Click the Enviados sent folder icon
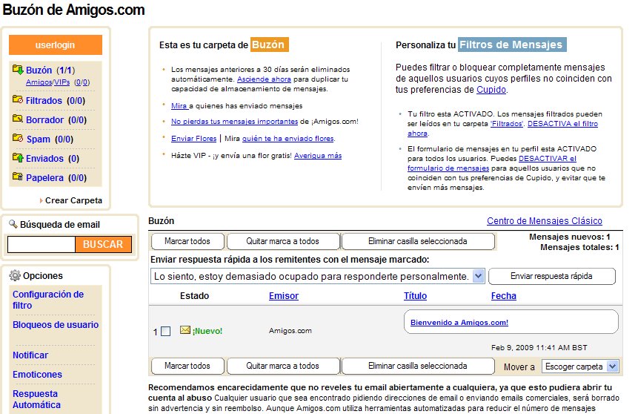The width and height of the screenshot is (638, 414). pyautogui.click(x=18, y=157)
